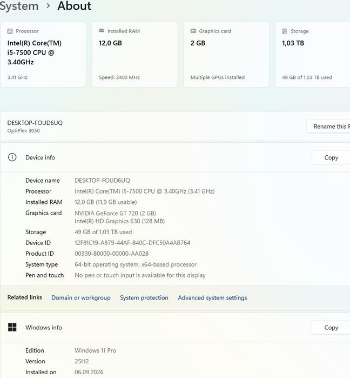Click 'Intel(R) HD Graphics 630 (128 MB)'
The height and width of the screenshot is (378, 350).
pos(119,221)
